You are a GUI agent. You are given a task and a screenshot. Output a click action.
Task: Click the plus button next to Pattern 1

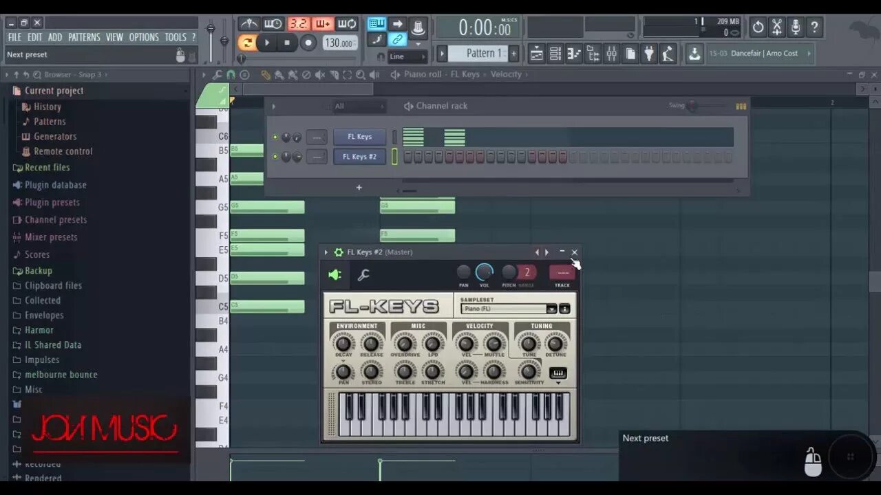pyautogui.click(x=513, y=54)
